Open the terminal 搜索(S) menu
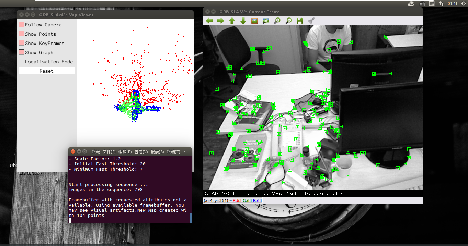 (x=157, y=152)
